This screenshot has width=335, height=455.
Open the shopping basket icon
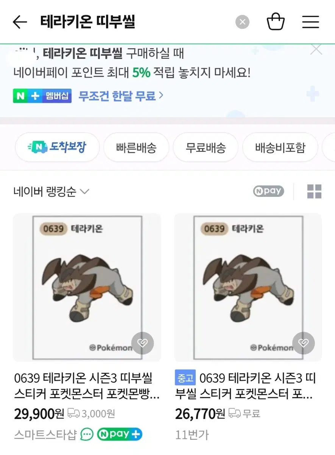pyautogui.click(x=276, y=22)
